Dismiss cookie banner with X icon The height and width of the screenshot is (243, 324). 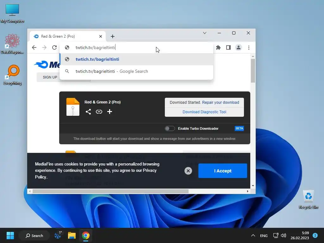pyautogui.click(x=188, y=171)
